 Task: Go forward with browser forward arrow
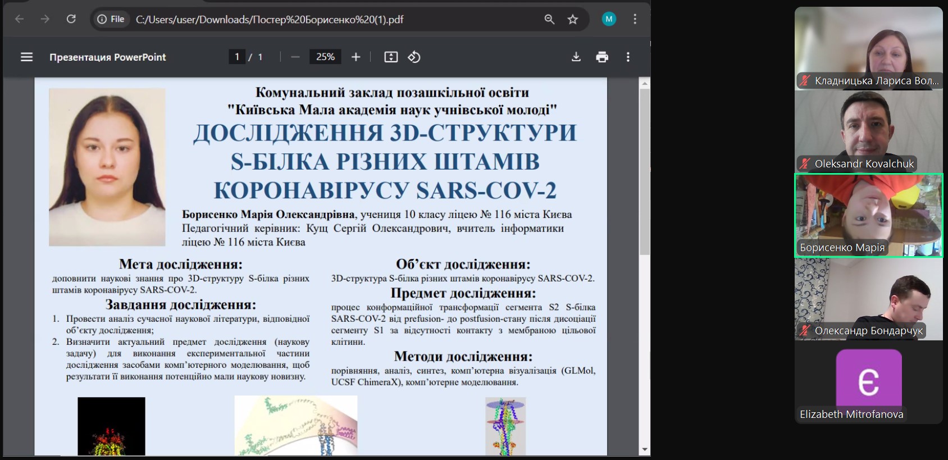coord(45,19)
